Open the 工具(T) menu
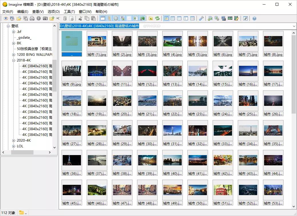 coord(69,12)
